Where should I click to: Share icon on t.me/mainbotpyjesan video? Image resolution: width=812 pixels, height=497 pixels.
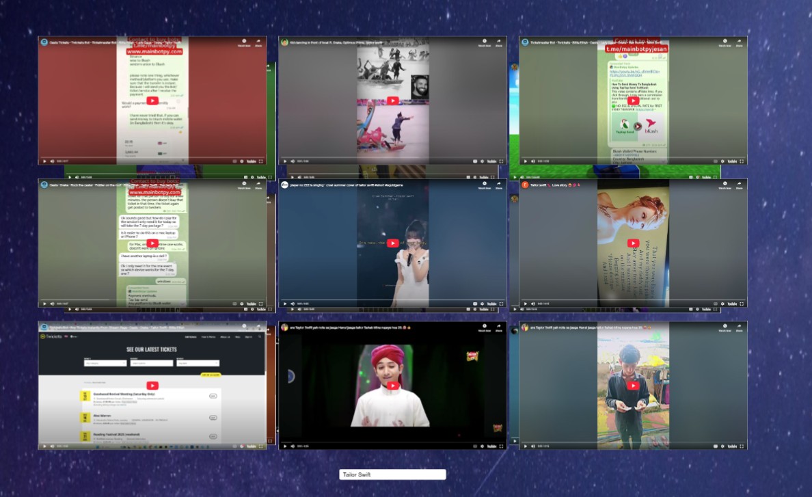pos(739,42)
